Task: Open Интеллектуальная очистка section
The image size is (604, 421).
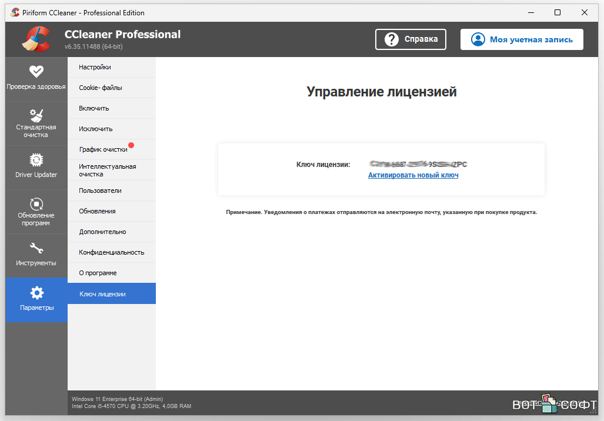Action: [112, 170]
